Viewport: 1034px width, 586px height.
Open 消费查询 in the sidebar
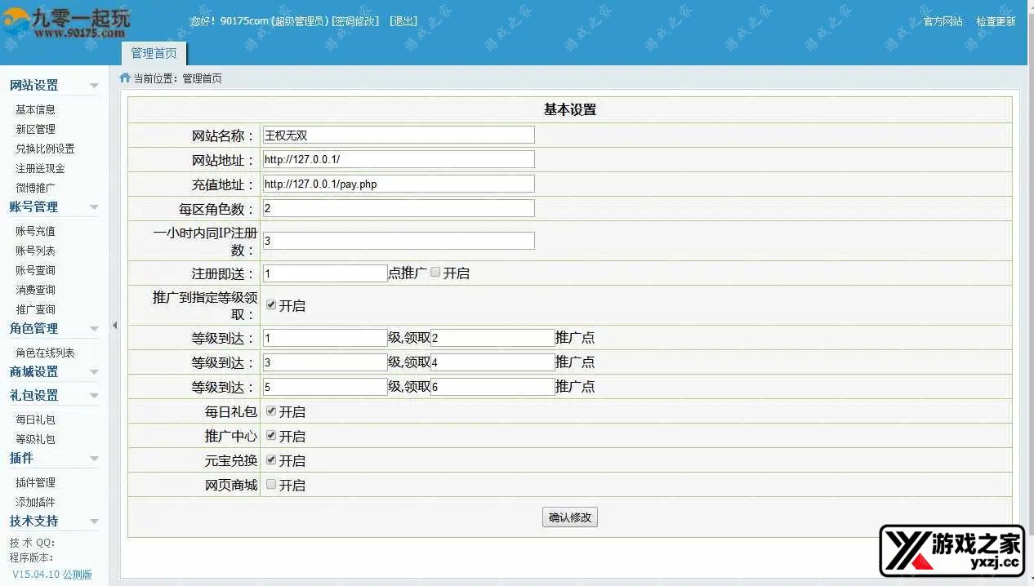tap(35, 290)
